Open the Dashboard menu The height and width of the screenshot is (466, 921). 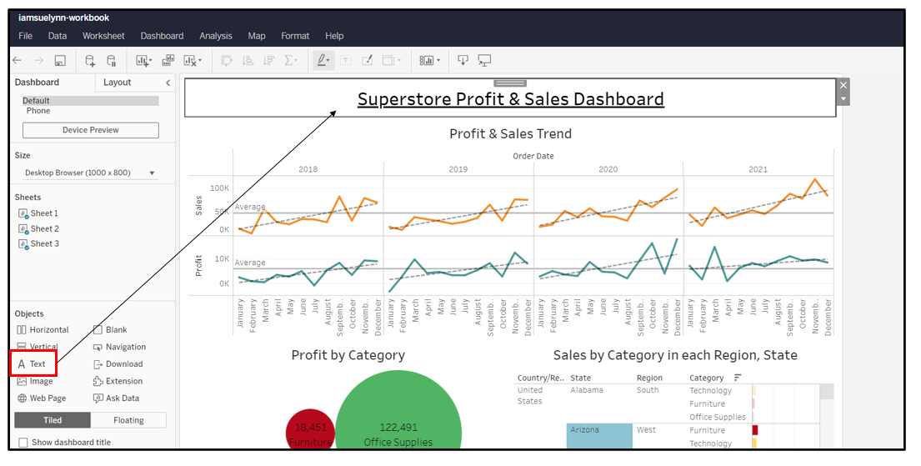pyautogui.click(x=163, y=36)
